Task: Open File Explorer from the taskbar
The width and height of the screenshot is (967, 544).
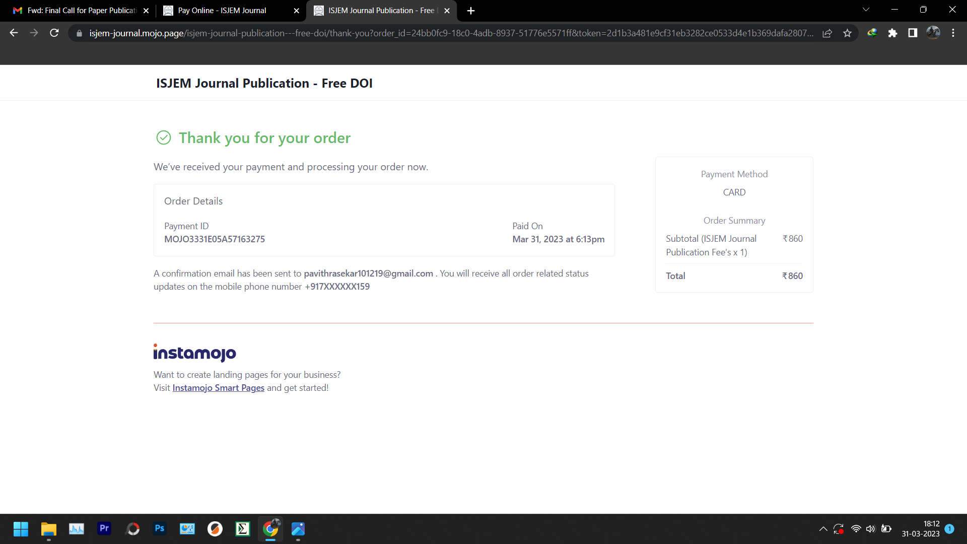Action: [x=49, y=529]
